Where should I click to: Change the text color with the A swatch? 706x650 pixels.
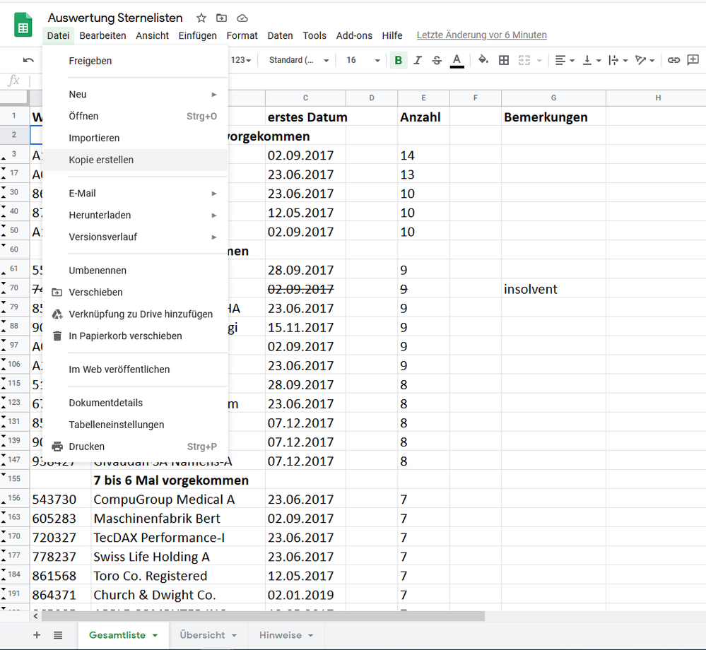click(x=457, y=60)
